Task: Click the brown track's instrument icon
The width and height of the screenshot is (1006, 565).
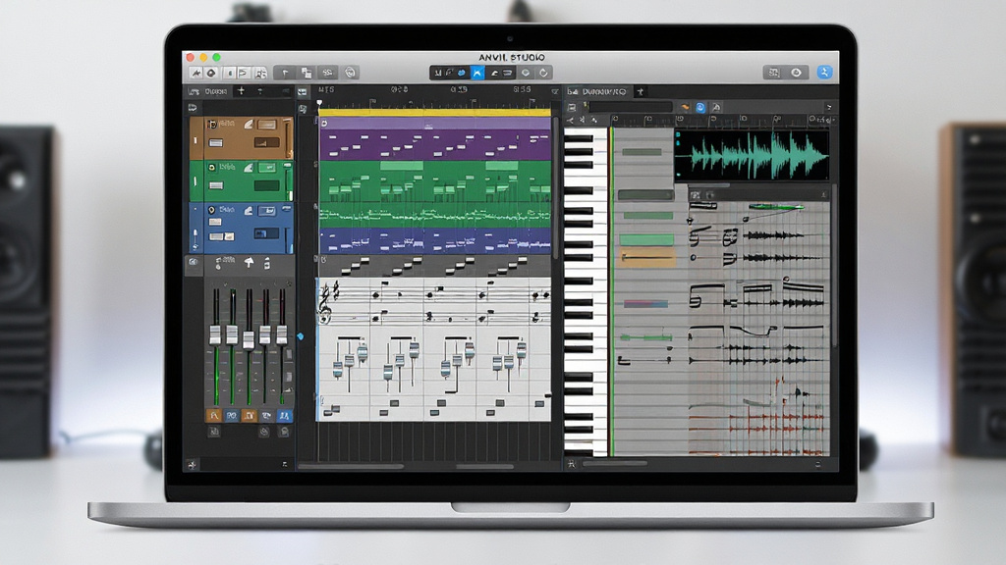Action: tap(212, 125)
